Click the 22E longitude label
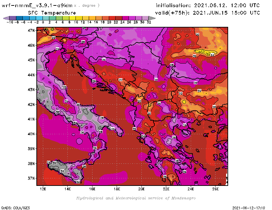Screen dimensions: 272x210 click(166, 189)
